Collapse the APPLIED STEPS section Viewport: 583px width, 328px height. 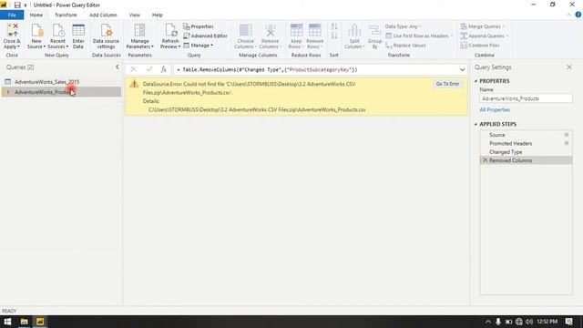pos(476,124)
